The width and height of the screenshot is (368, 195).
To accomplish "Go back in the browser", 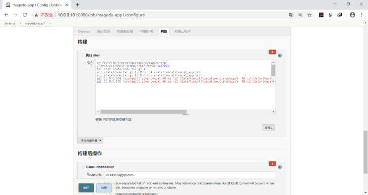I will [6, 15].
